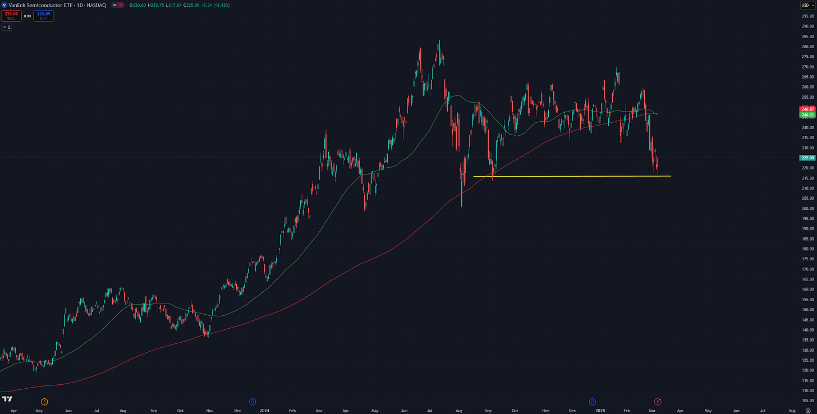Click the pink lightning earnings marker icon

(658, 402)
